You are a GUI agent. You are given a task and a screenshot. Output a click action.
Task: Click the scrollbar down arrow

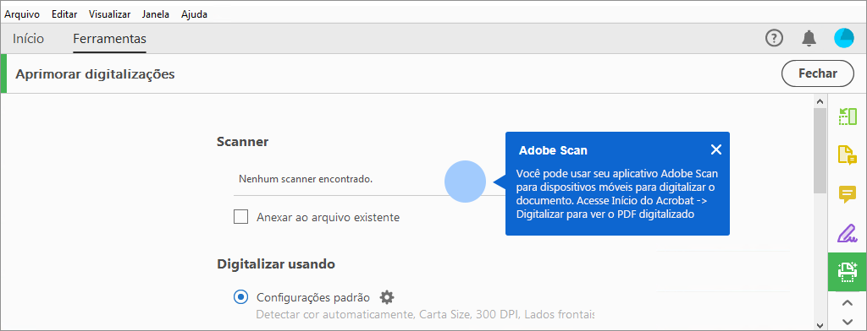pos(820,324)
